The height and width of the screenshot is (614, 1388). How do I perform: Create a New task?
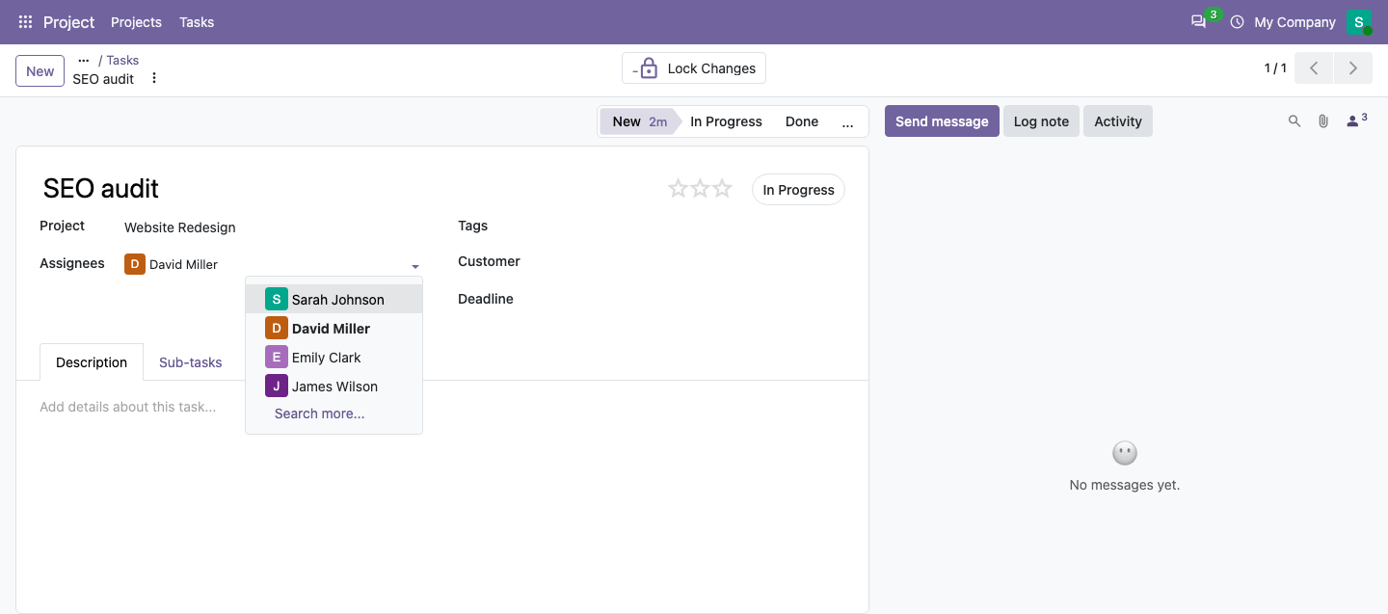pyautogui.click(x=40, y=70)
